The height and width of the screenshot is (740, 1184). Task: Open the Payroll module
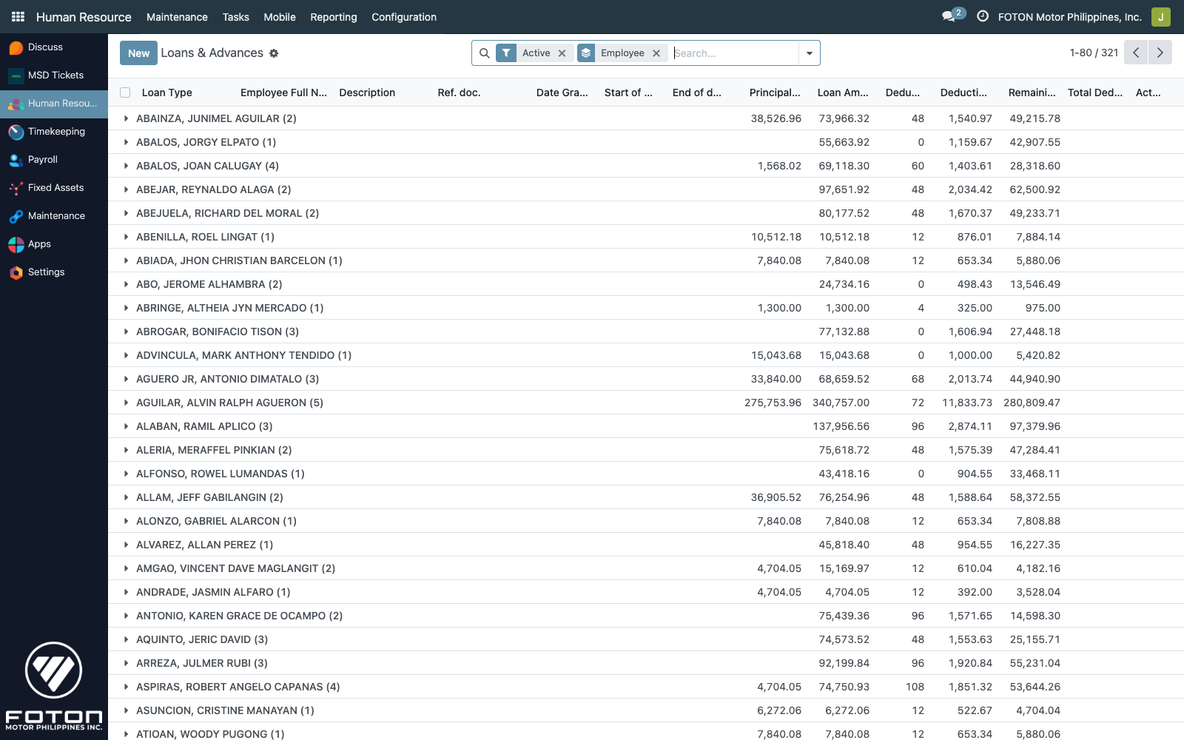pos(43,159)
